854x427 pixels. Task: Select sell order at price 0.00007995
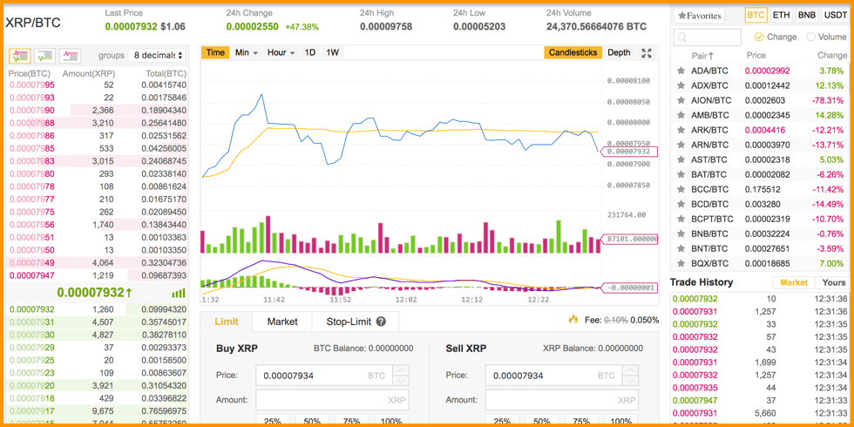98,85
